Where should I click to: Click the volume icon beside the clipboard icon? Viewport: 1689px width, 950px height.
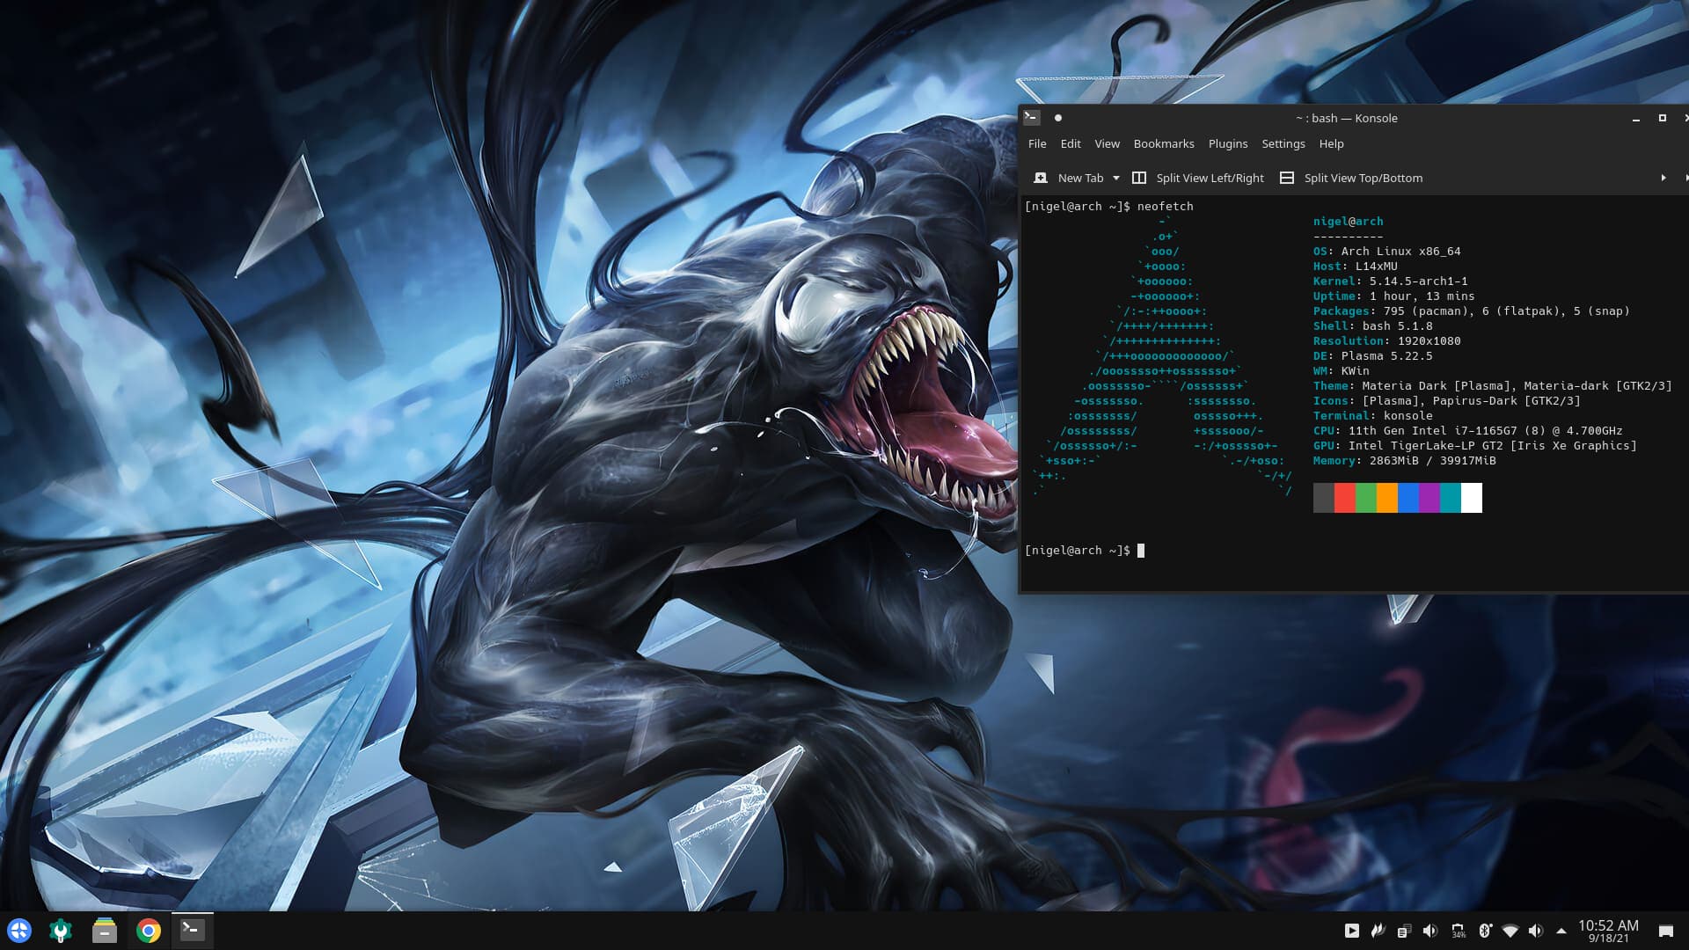1430,931
